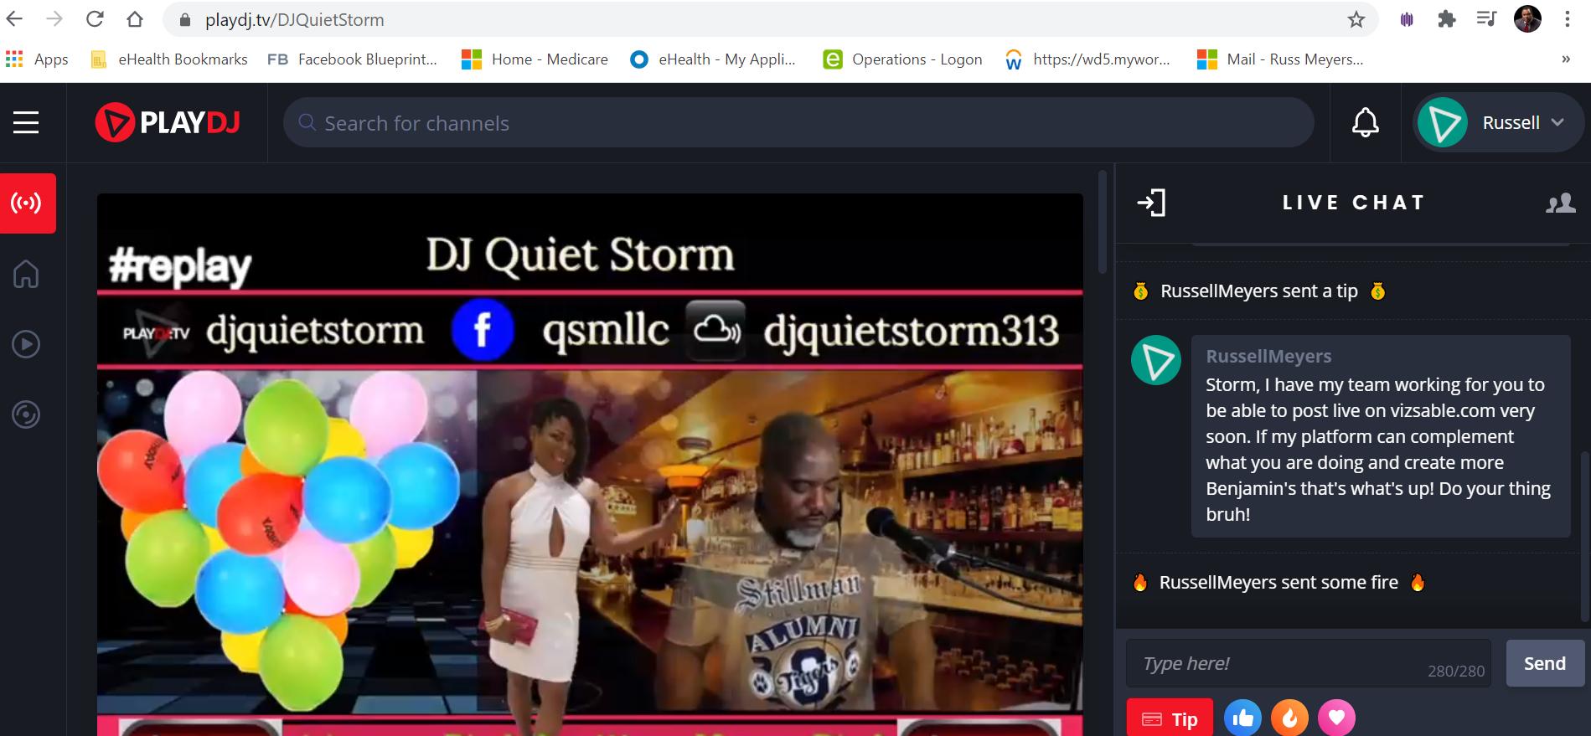1591x736 pixels.
Task: Click Russell's green avatar in header
Action: click(x=1442, y=122)
